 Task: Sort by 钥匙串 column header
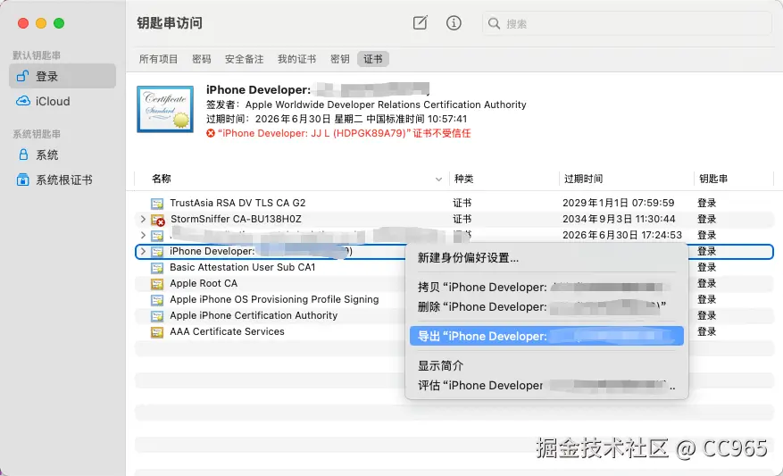tap(713, 179)
